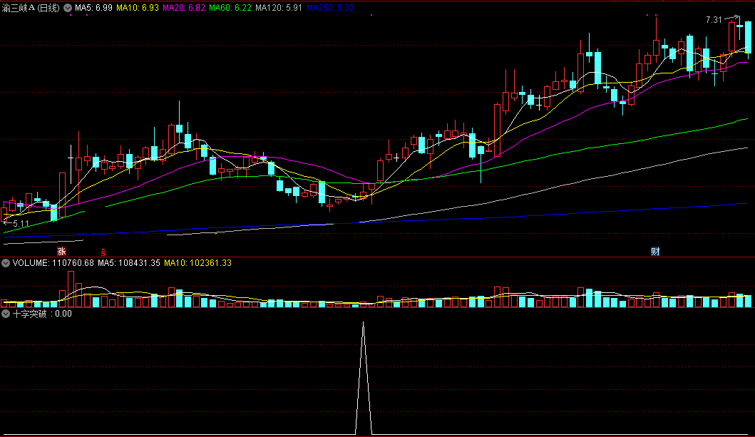Viewport: 755px width, 437px height.
Task: Click the MA5: 6.99 label
Action: point(93,8)
